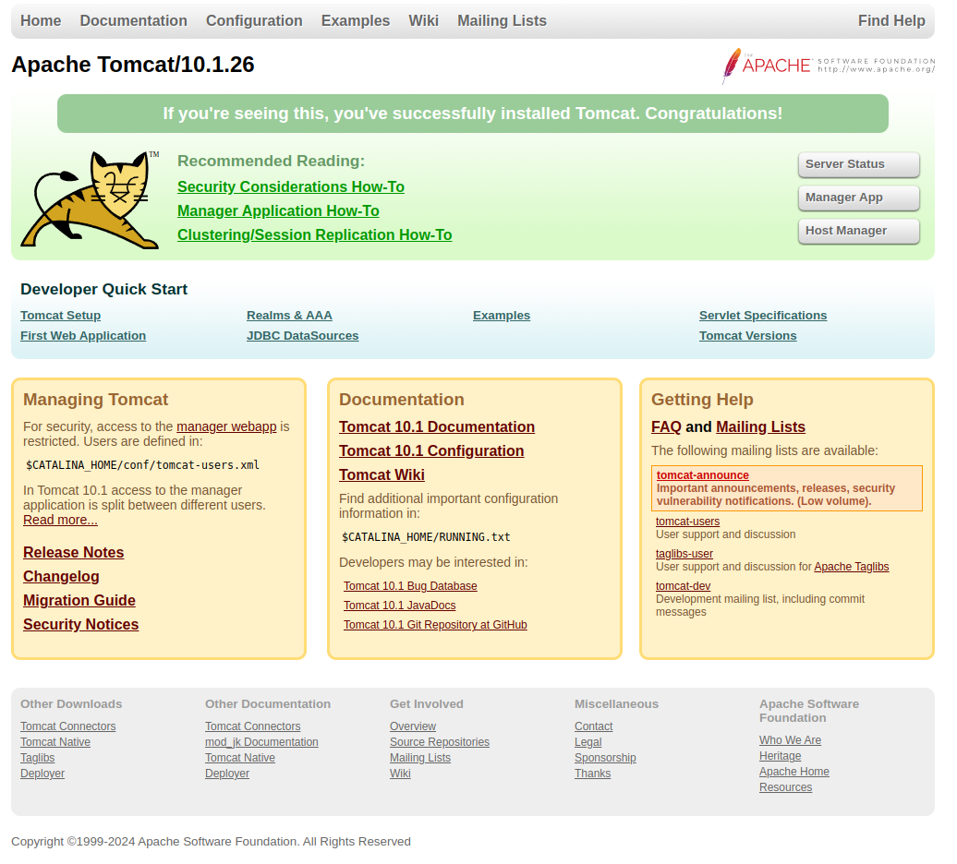Open First Web Application quick start
Viewport: 957px width, 864px height.
click(x=82, y=335)
